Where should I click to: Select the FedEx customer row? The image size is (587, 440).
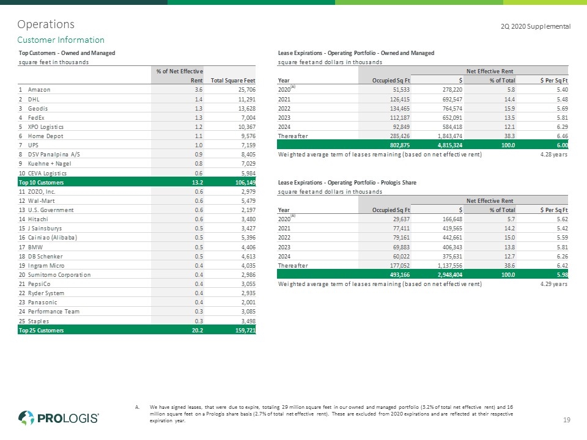pos(136,117)
